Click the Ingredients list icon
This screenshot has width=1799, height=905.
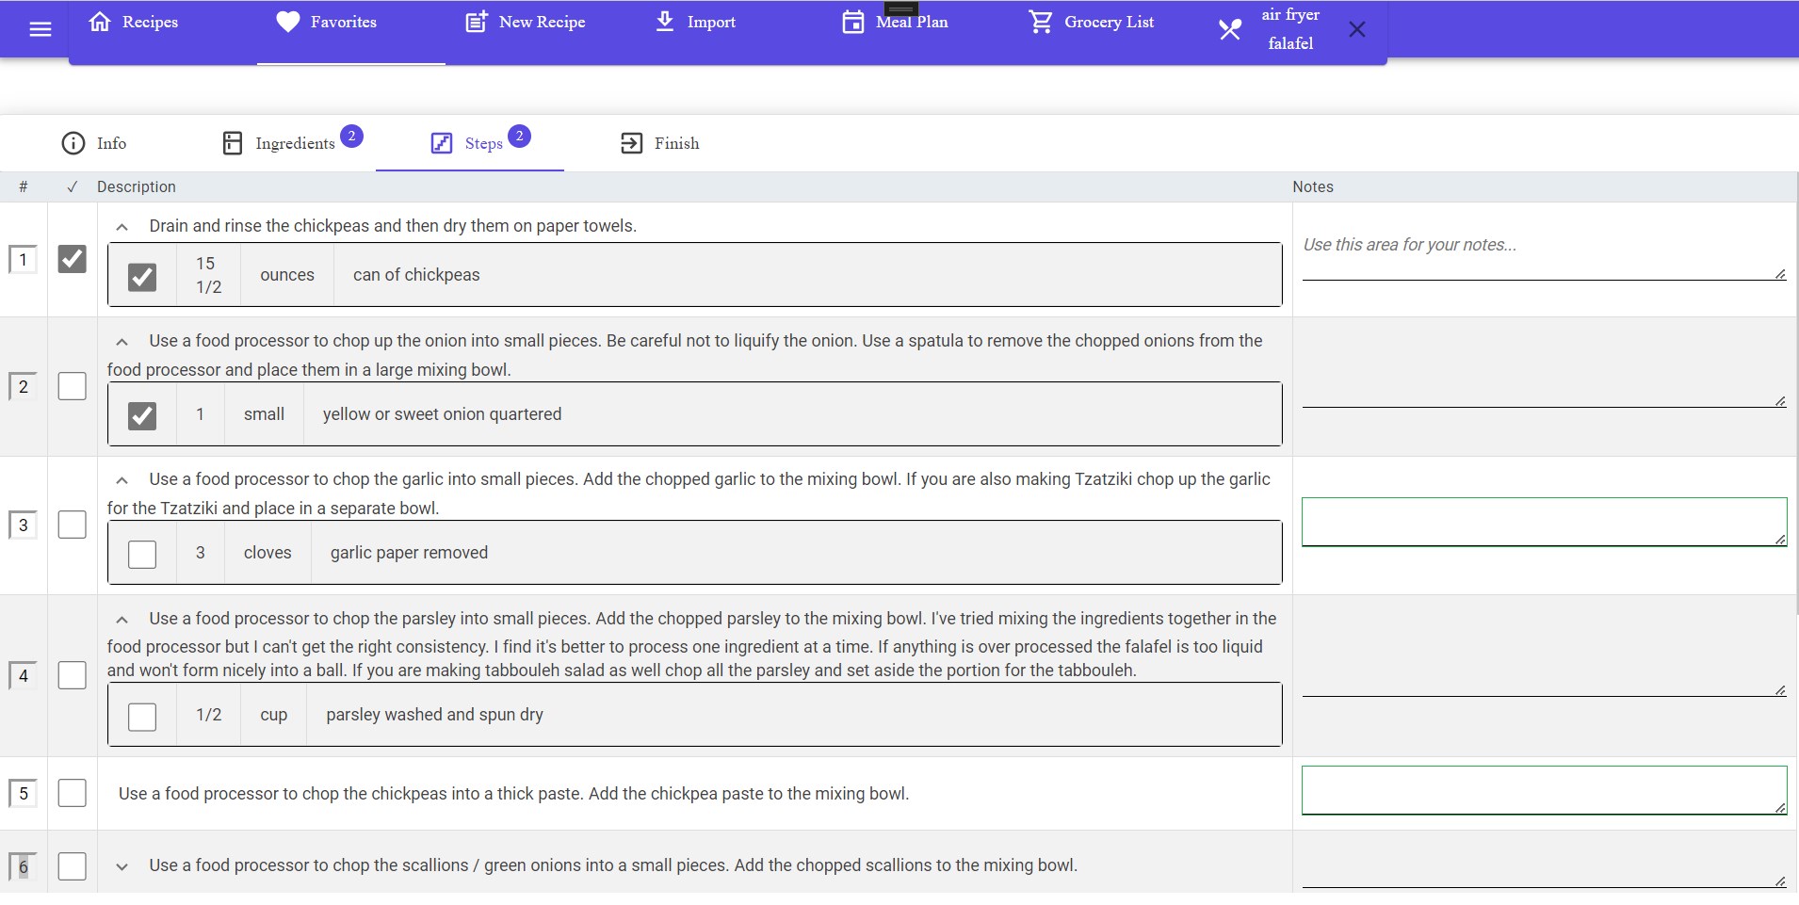[x=233, y=143]
